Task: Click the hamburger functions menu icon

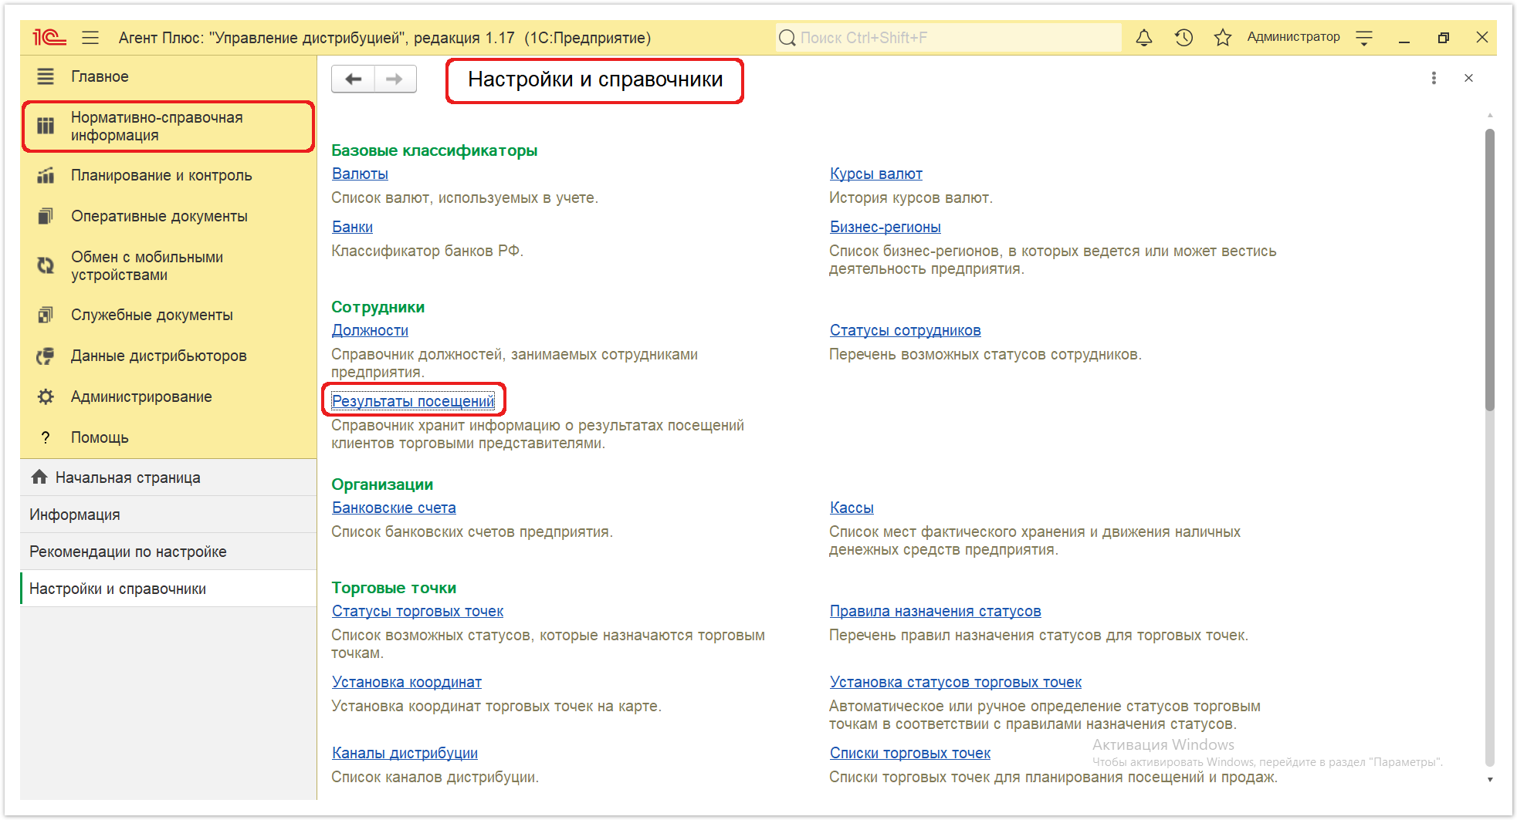Action: tap(90, 37)
